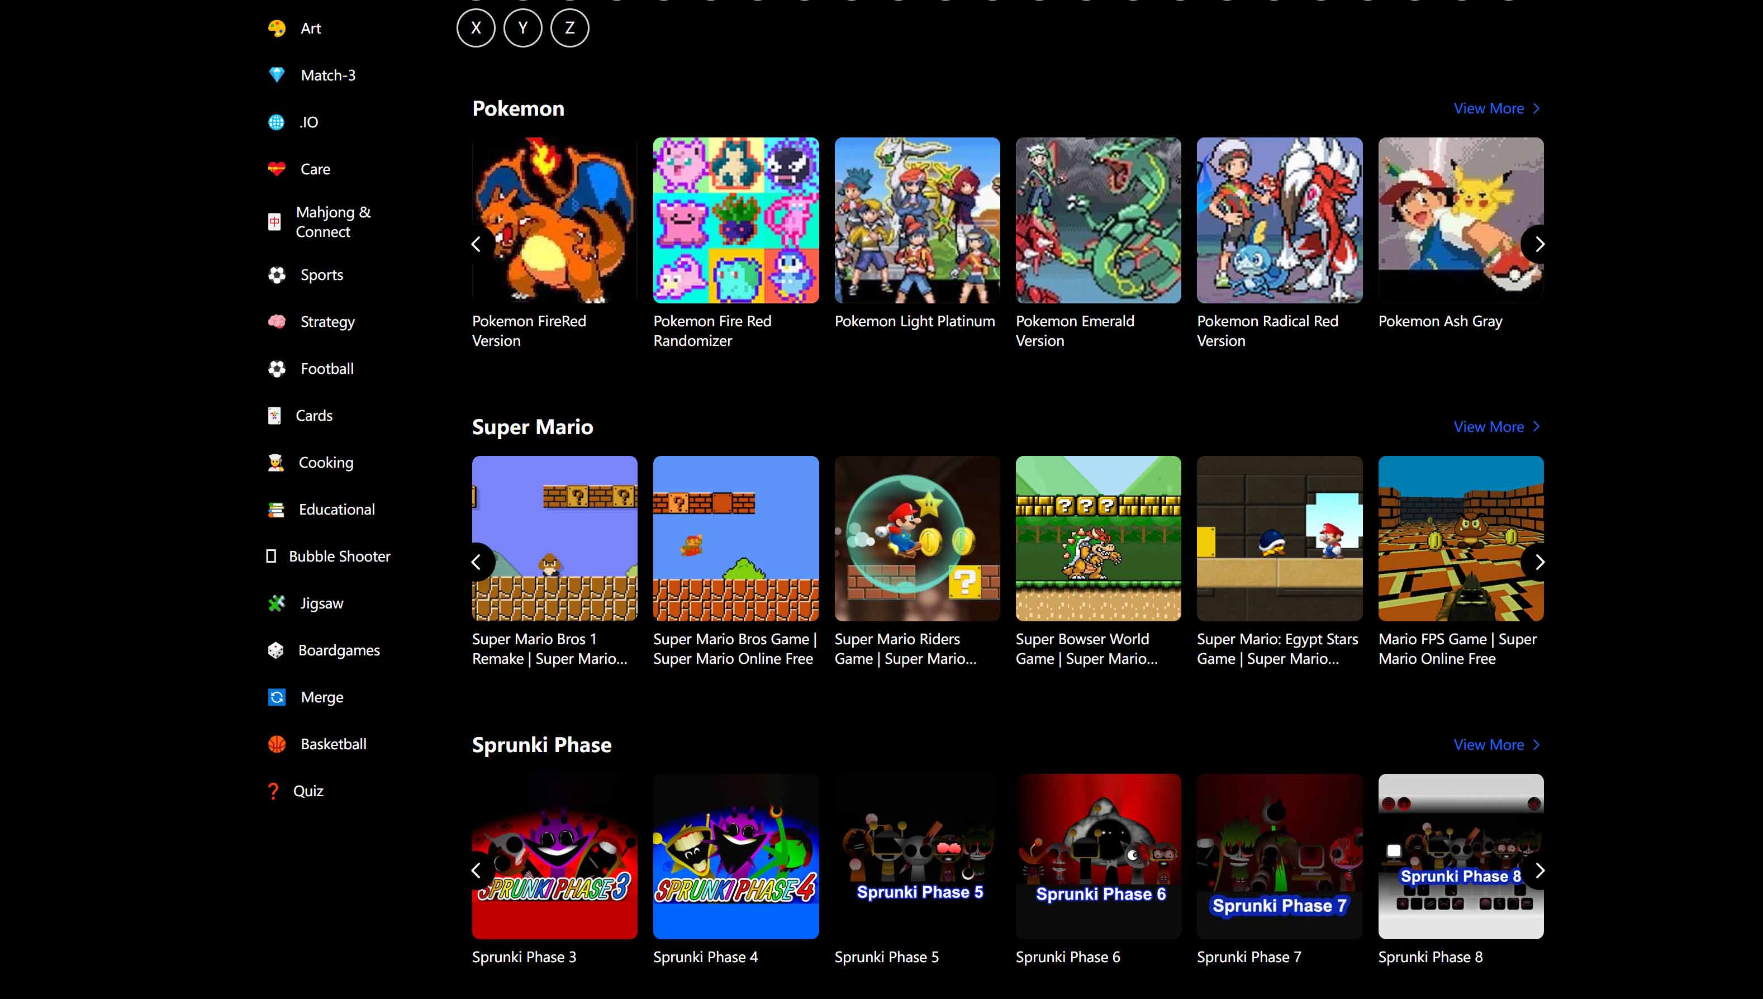Click the Sprunki Phase 5 title text

886,957
